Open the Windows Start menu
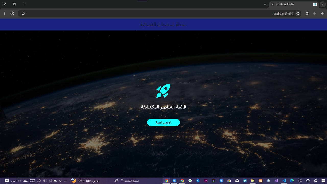 click(323, 181)
